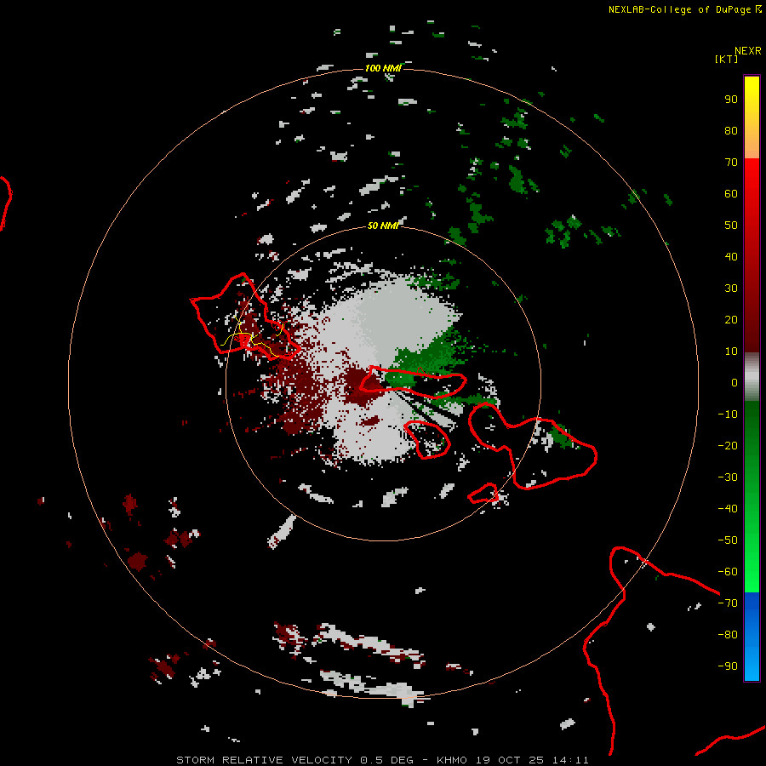Screen dimensions: 766x766
Task: Click the -90 value on velocity scale
Action: 728,666
